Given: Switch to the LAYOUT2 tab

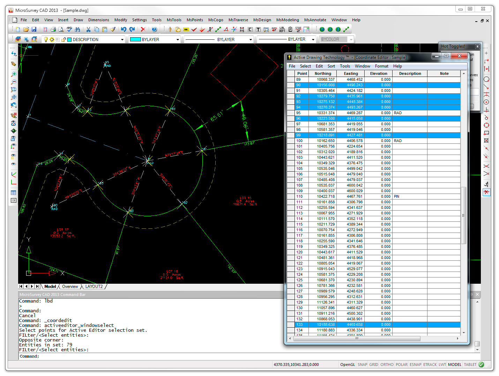Looking at the screenshot, I should click(x=94, y=287).
